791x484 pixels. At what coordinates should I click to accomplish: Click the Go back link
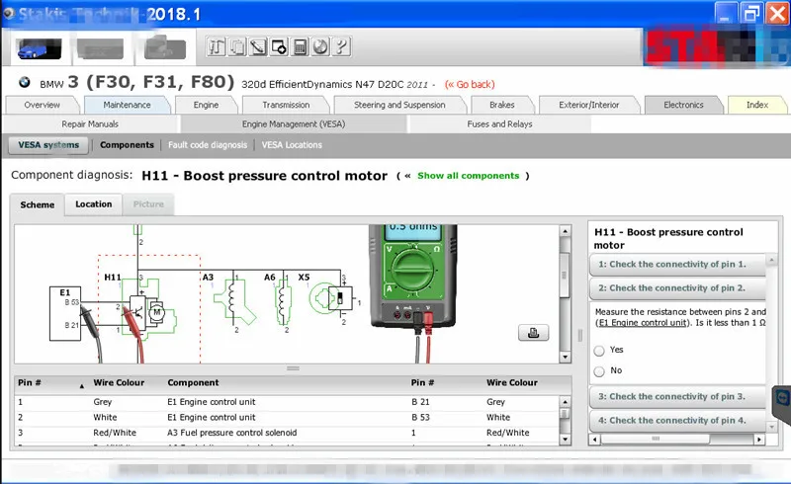point(470,85)
